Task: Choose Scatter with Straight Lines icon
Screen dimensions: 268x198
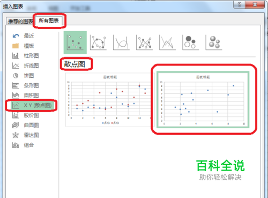Action: coord(167,42)
